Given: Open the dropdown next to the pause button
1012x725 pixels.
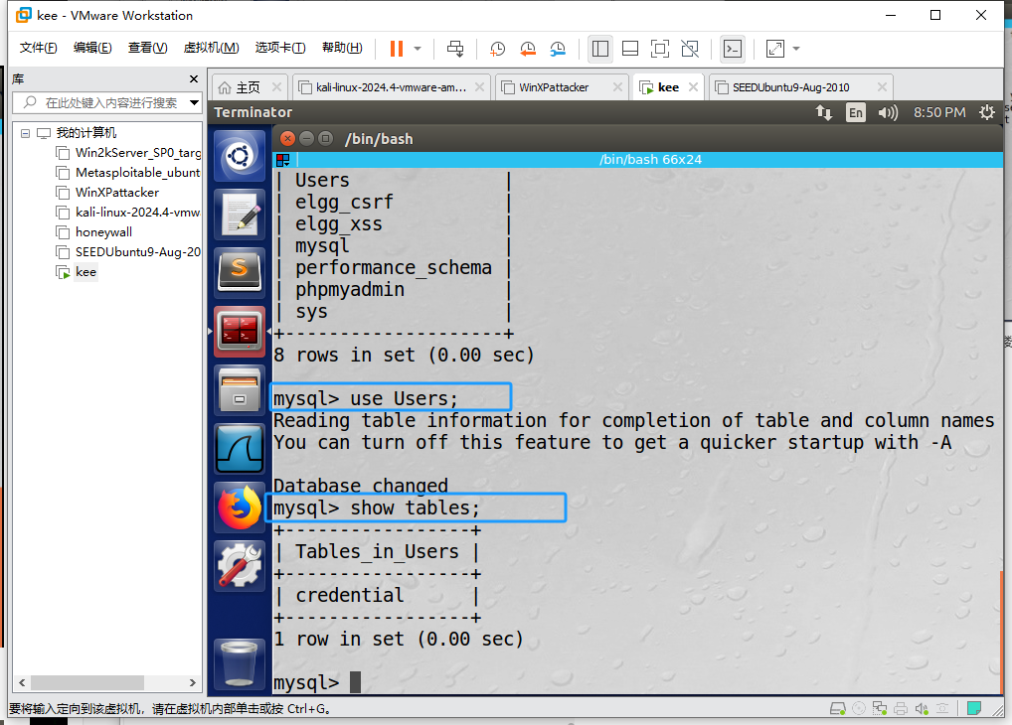Looking at the screenshot, I should click(418, 49).
